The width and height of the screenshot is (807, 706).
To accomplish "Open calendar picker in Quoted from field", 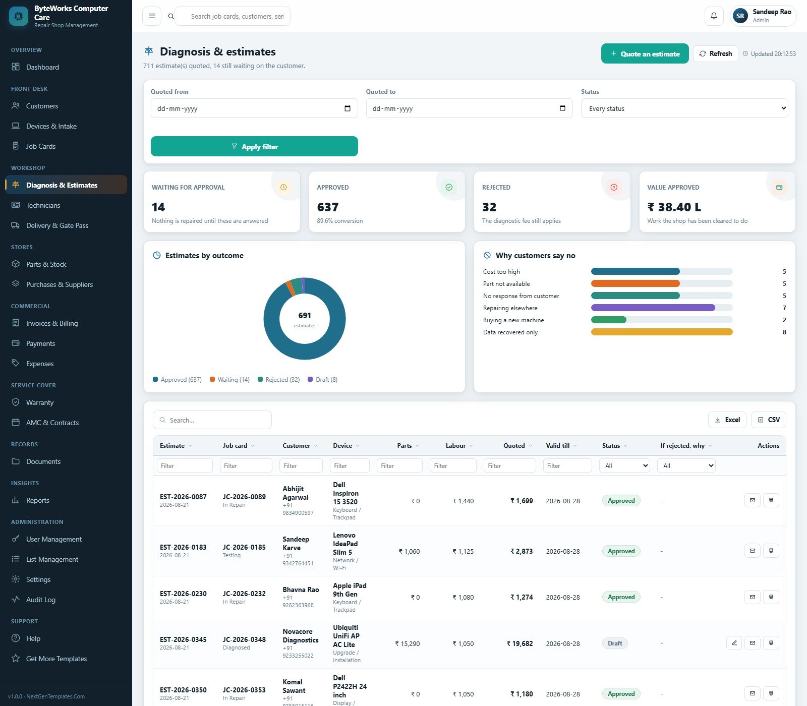I will 348,108.
